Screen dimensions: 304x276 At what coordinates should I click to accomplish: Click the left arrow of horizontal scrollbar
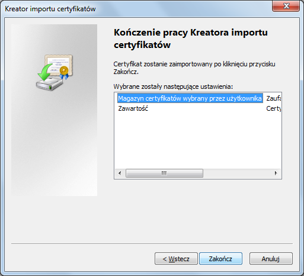120,173
